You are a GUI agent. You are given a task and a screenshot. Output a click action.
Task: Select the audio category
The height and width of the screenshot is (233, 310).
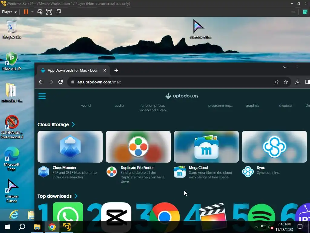[x=119, y=106]
